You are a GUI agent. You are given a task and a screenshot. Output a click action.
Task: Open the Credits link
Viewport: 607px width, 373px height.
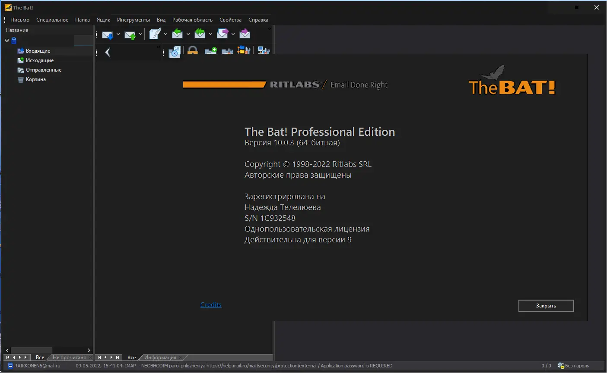pyautogui.click(x=211, y=305)
